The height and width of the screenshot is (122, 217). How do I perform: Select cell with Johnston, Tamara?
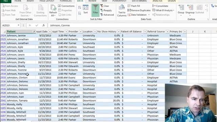21,101
